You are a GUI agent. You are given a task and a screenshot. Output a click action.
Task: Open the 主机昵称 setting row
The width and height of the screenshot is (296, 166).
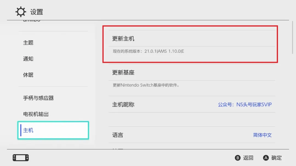pos(123,105)
